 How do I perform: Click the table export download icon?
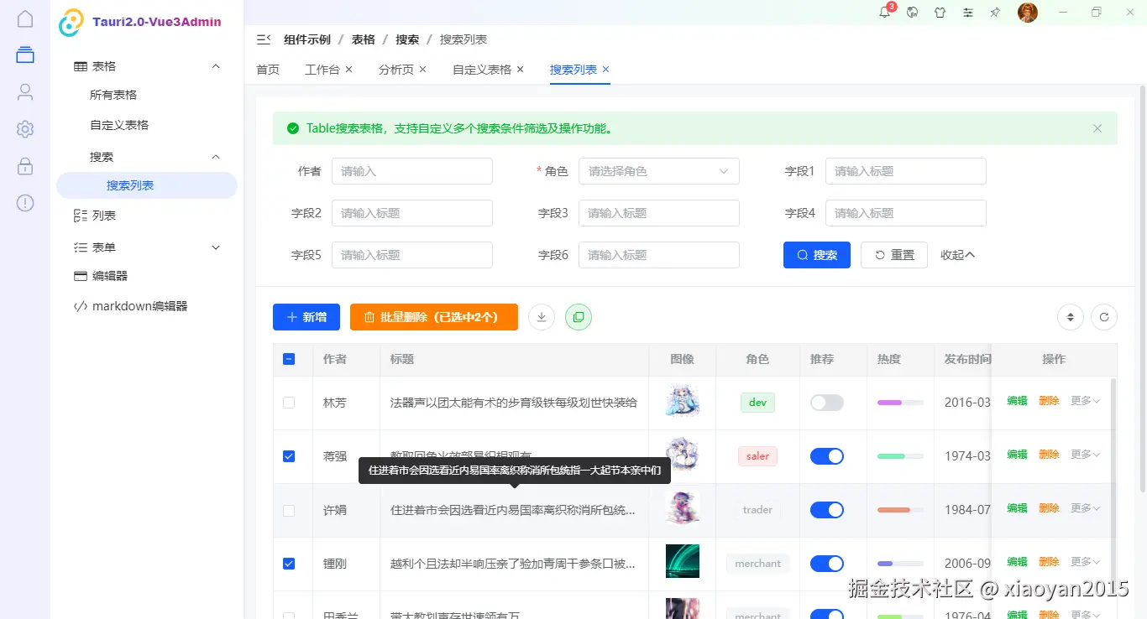coord(541,317)
